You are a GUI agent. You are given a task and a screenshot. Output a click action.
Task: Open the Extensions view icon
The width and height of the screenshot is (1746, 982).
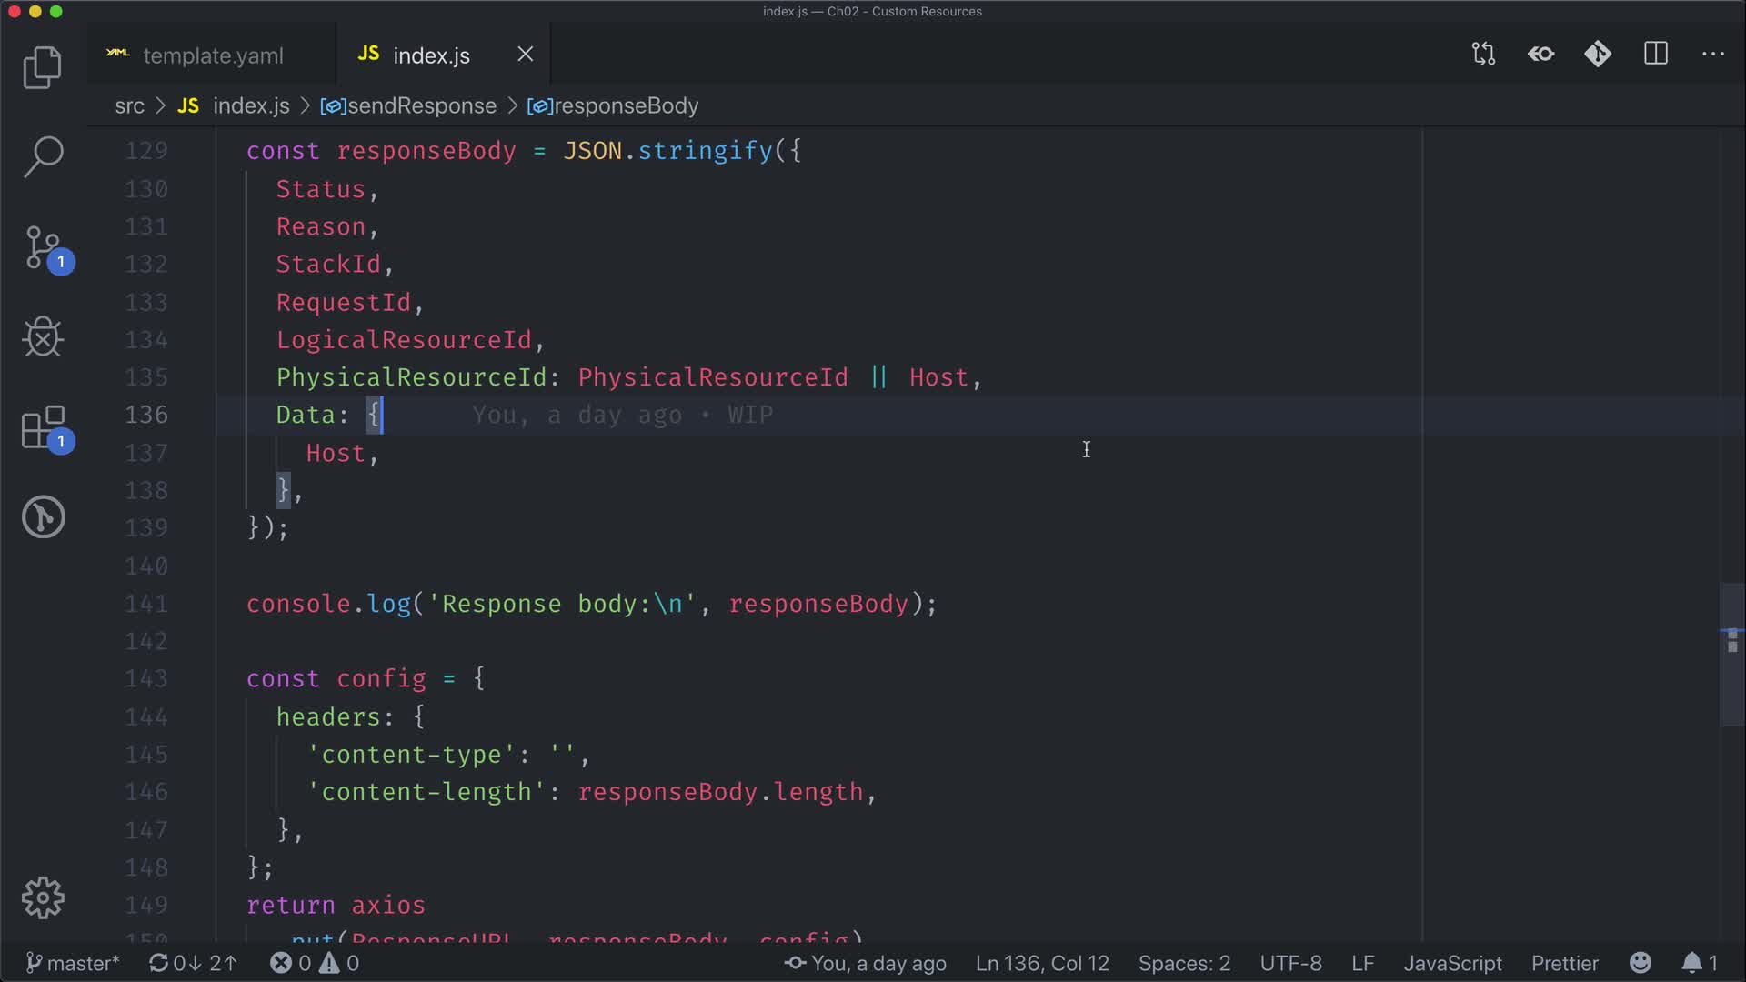(x=42, y=427)
